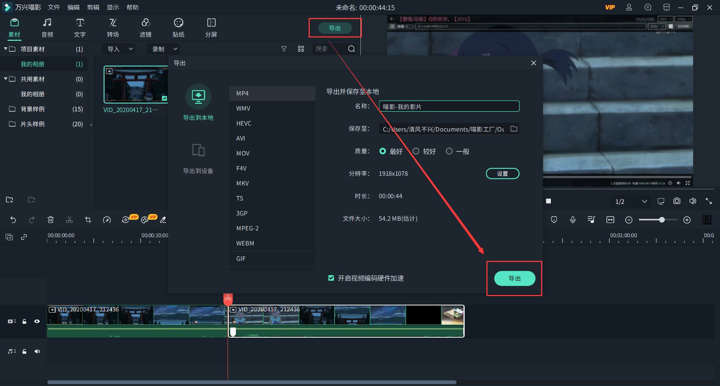This screenshot has width=720, height=386.
Task: Click the marker shield icon
Action: 554,220
